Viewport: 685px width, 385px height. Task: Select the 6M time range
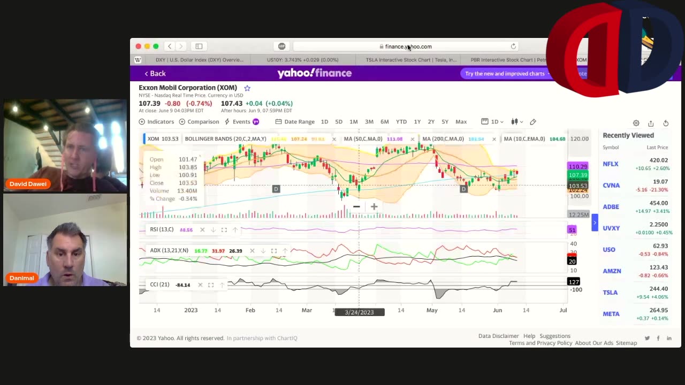pos(384,122)
